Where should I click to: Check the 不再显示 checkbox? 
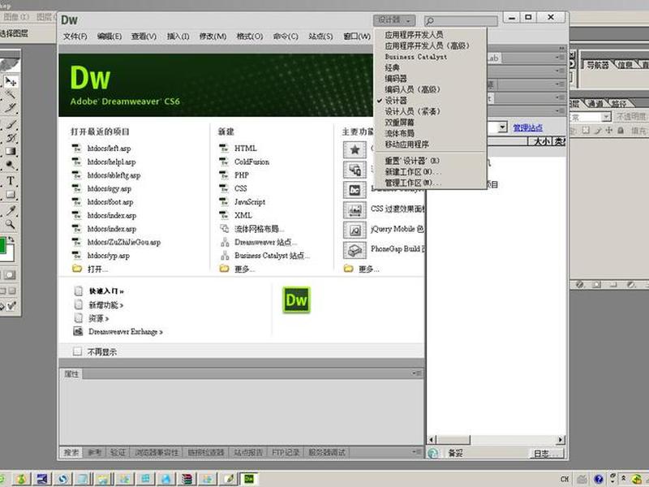pos(77,351)
